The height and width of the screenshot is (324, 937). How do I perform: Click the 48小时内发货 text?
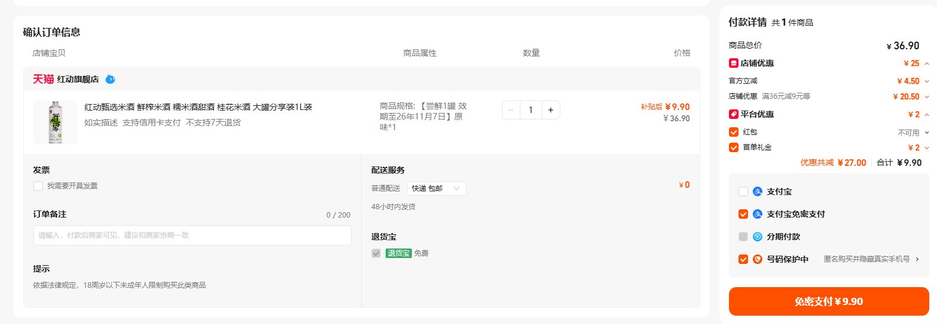[x=393, y=207]
